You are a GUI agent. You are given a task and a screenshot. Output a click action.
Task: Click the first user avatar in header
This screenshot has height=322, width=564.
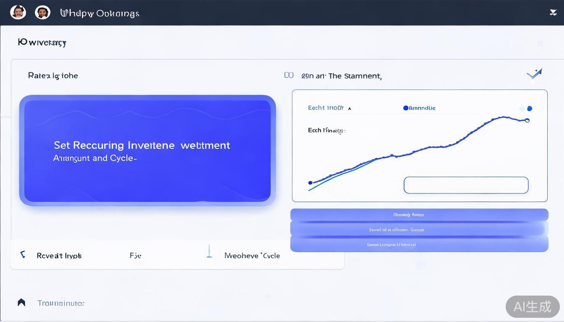point(18,13)
